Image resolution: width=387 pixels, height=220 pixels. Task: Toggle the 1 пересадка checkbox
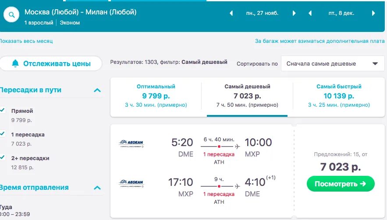pos(3,134)
